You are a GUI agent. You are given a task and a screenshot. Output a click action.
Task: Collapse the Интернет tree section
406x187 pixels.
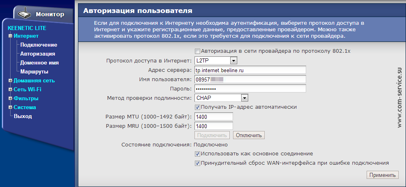coord(11,36)
